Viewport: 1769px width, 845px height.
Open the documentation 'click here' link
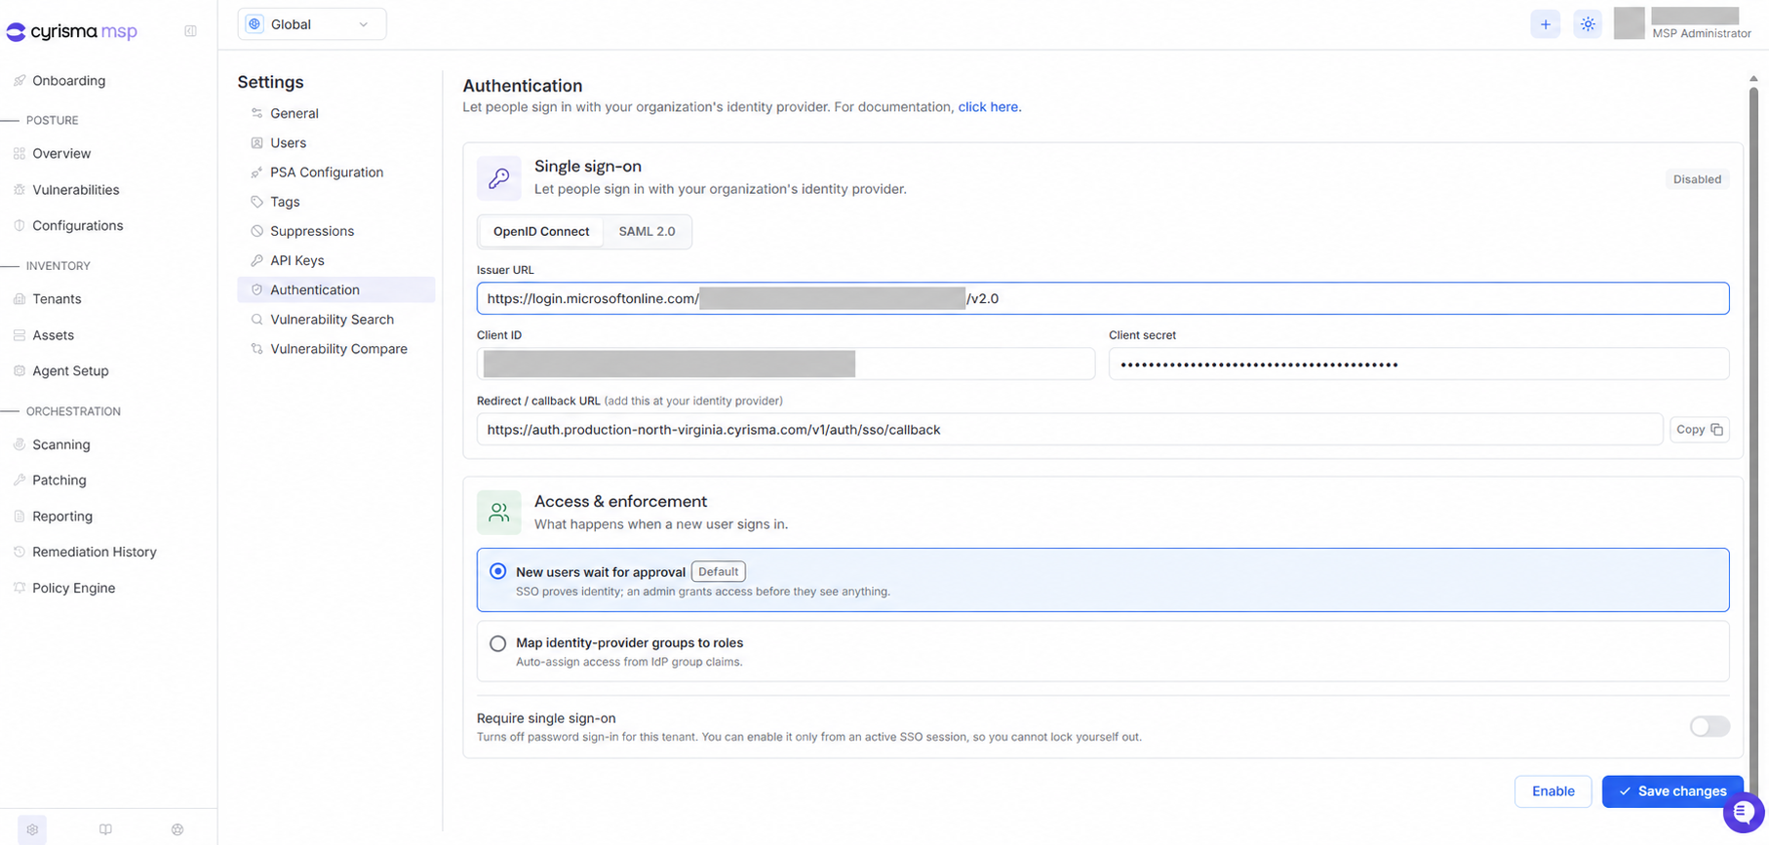coord(989,107)
